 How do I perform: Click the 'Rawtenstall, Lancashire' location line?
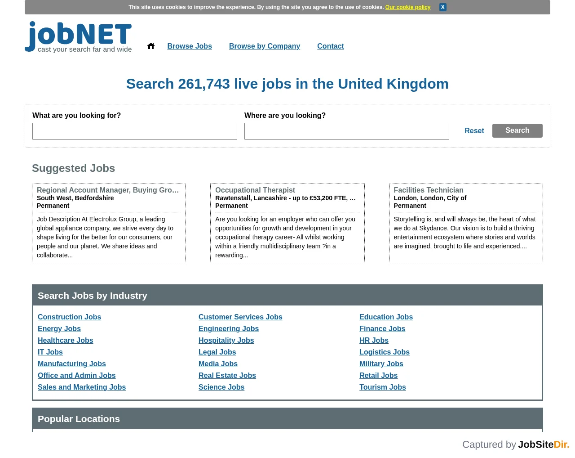coord(285,198)
